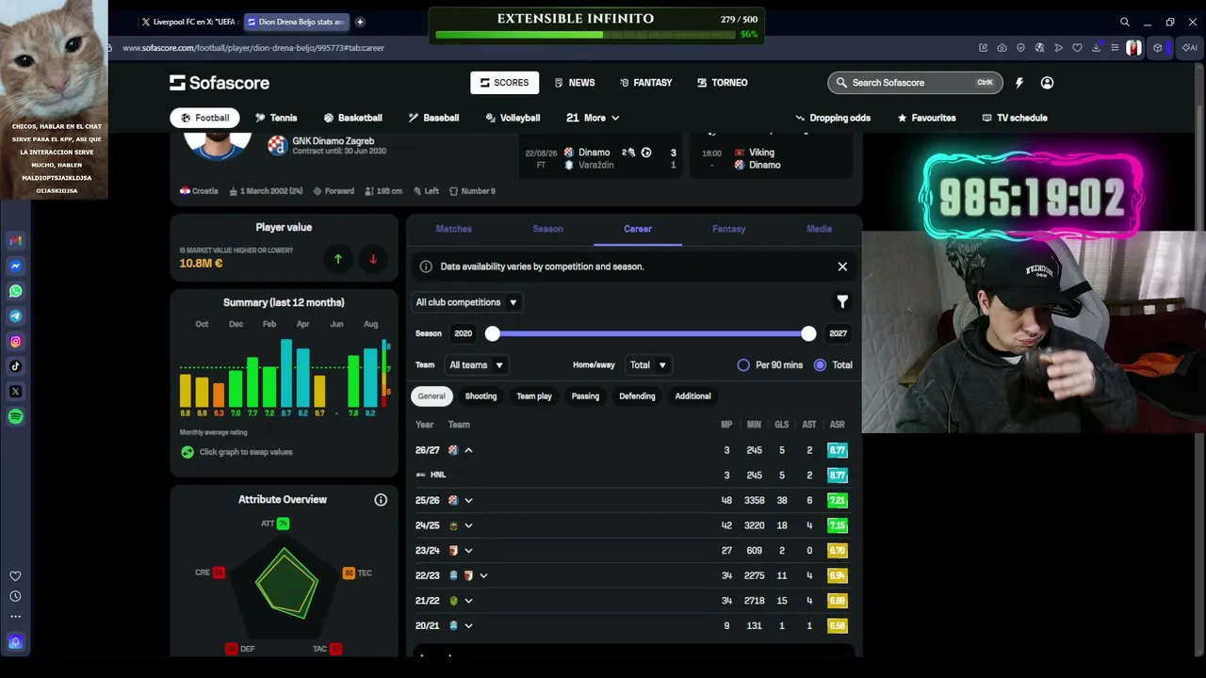Select the Passing stats chip
The width and height of the screenshot is (1206, 678).
(585, 396)
